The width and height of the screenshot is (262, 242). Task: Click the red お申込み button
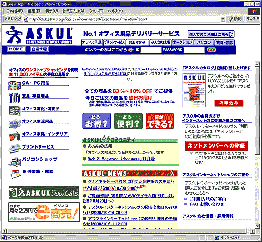(x=229, y=103)
